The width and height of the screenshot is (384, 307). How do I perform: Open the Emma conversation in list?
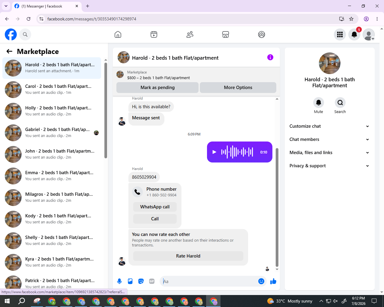point(52,176)
